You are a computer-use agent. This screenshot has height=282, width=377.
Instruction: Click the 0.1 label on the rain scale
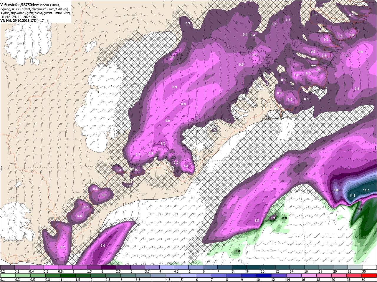[x=2, y=280]
